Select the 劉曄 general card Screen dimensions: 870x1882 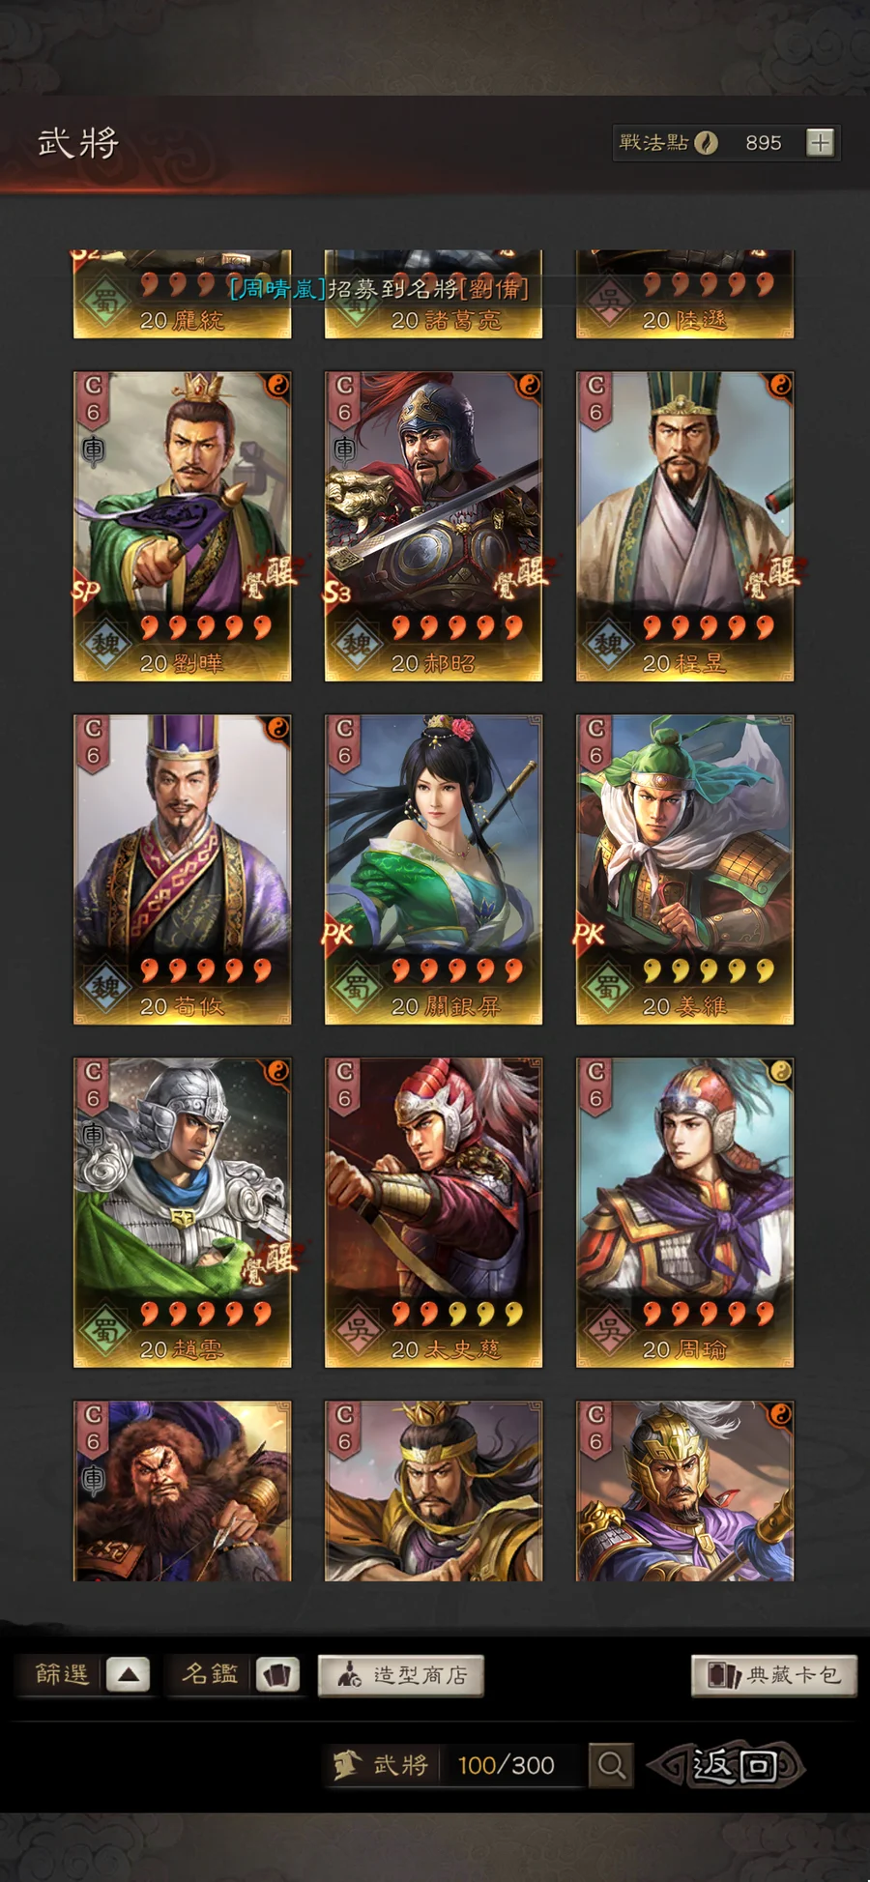(x=182, y=526)
